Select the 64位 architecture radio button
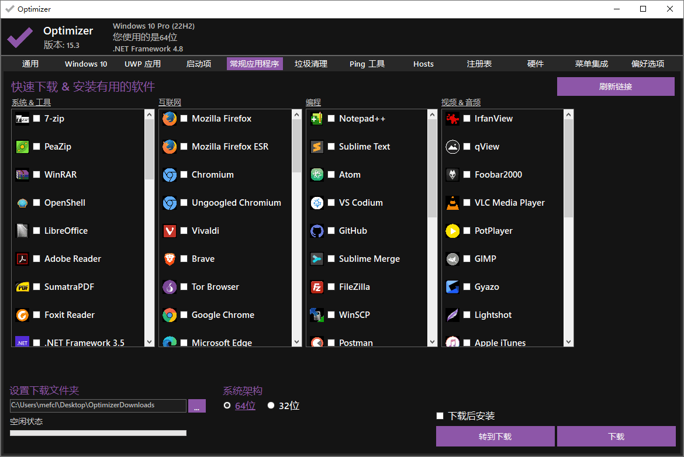Viewport: 684px width, 457px height. pyautogui.click(x=227, y=406)
